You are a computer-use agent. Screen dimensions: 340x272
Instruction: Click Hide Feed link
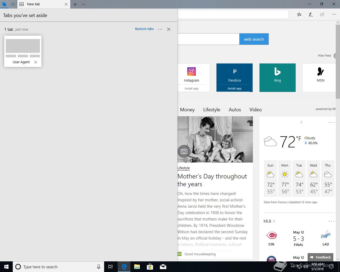[x=324, y=56]
